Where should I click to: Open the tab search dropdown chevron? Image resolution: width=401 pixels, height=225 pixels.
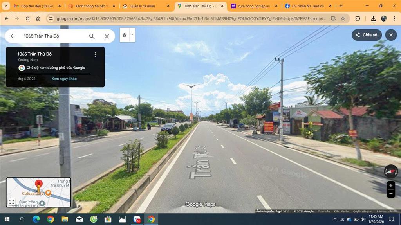5,6
